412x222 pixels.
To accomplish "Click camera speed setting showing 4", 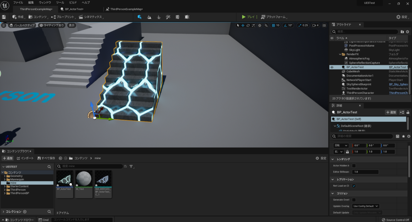I will 316,25.
